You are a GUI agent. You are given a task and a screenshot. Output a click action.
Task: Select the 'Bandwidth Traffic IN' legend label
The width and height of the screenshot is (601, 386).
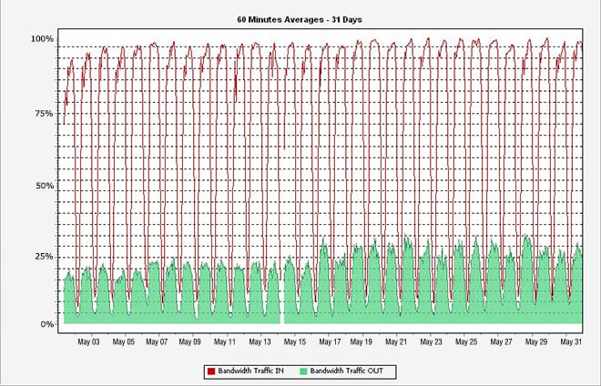251,371
